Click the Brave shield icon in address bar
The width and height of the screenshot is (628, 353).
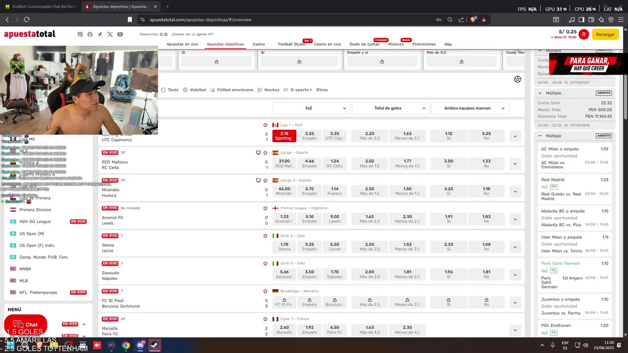(x=473, y=20)
